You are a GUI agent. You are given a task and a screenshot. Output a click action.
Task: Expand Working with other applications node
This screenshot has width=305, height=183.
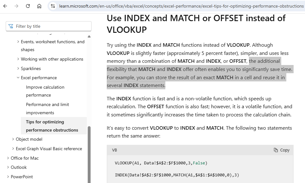point(18,59)
